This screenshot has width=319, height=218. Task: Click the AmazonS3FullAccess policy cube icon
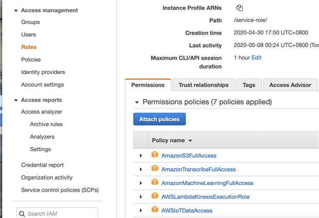point(155,155)
